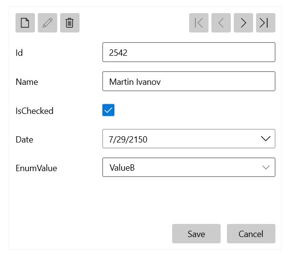
Task: Focus the Id field containing 2542
Action: tap(189, 52)
